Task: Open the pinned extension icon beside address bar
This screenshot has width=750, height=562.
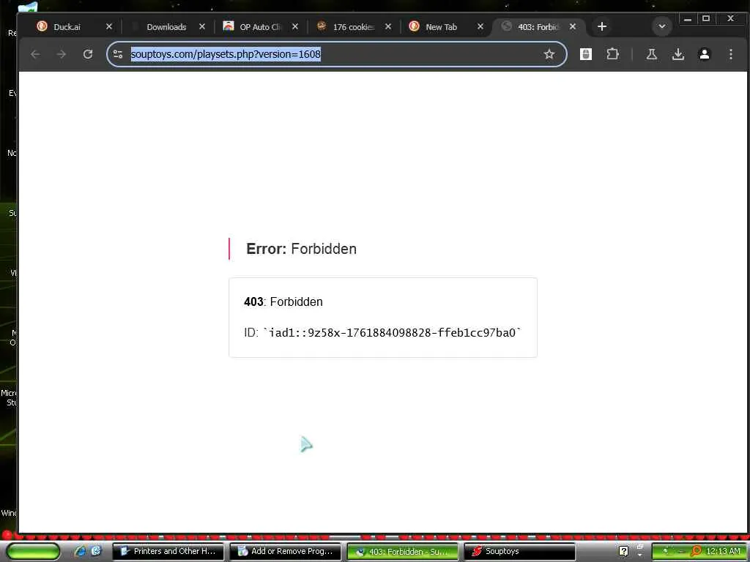Action: tap(585, 54)
